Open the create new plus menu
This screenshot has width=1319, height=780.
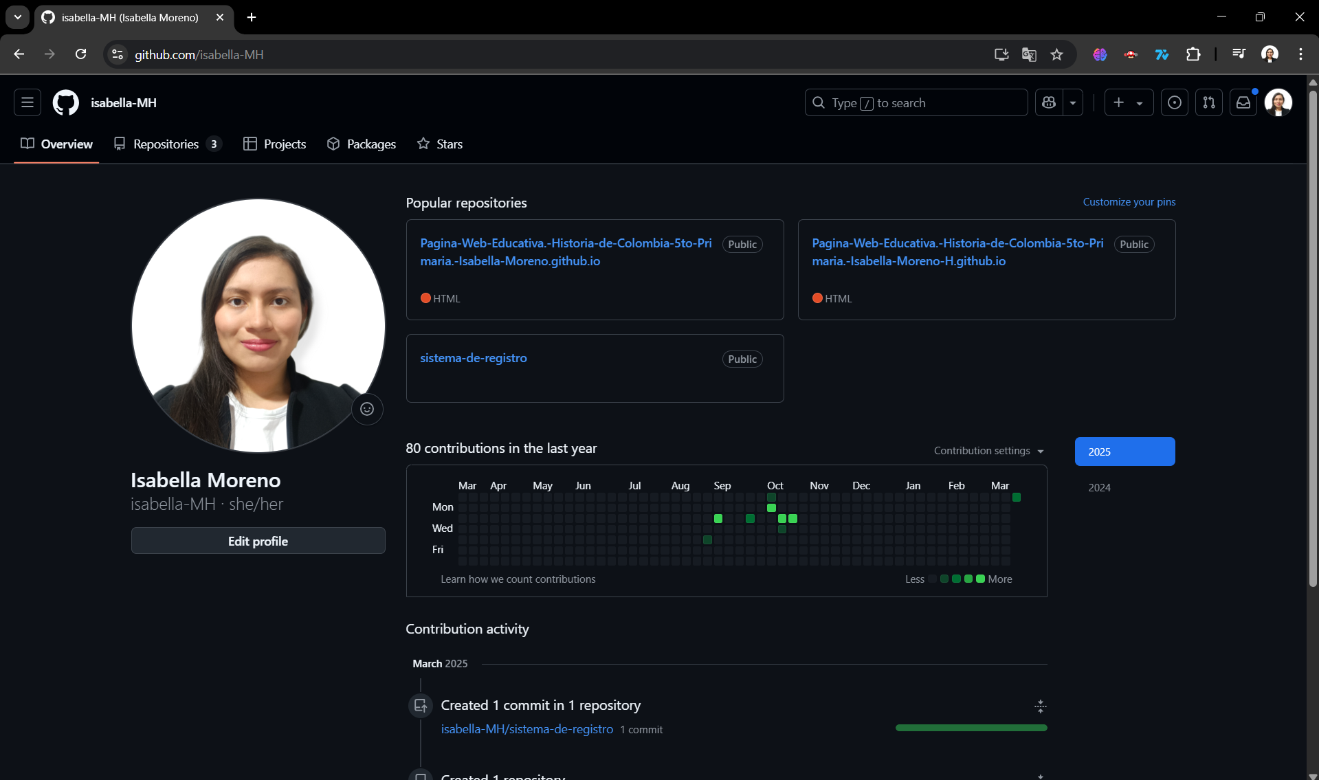tap(1129, 102)
